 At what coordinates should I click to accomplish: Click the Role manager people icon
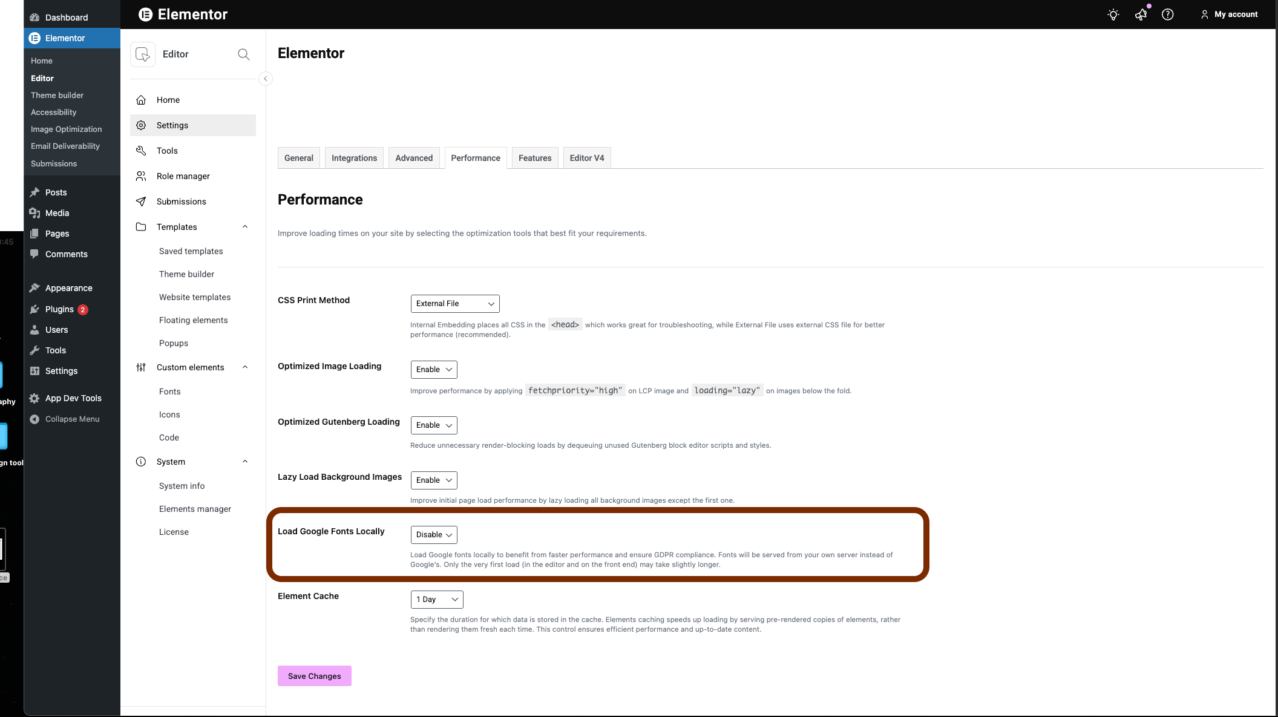pos(141,176)
